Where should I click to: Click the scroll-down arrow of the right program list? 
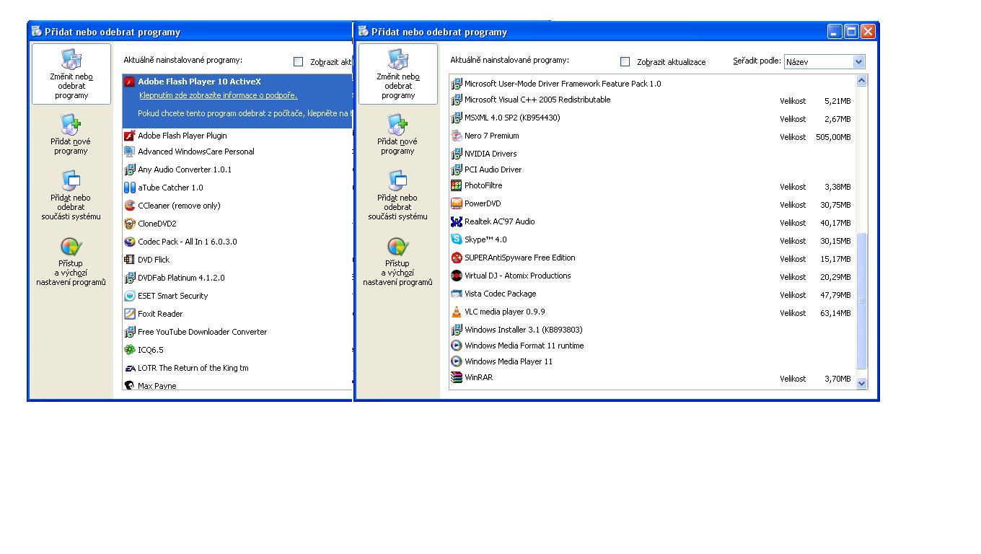[x=861, y=383]
